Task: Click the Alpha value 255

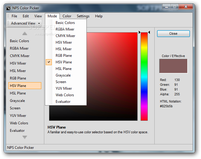Action: coord(177,94)
